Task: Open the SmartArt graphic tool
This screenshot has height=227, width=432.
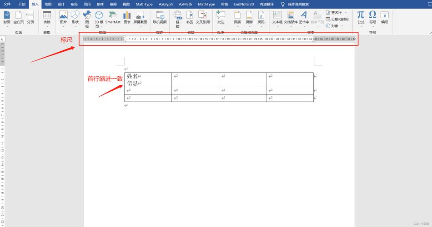Action: click(113, 17)
